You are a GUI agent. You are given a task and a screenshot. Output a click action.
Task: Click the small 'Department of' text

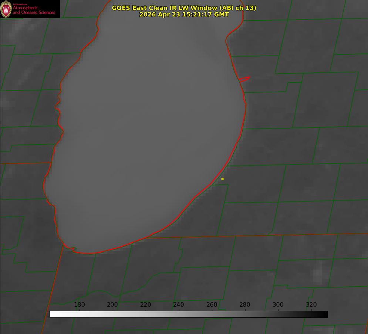pyautogui.click(x=20, y=4)
